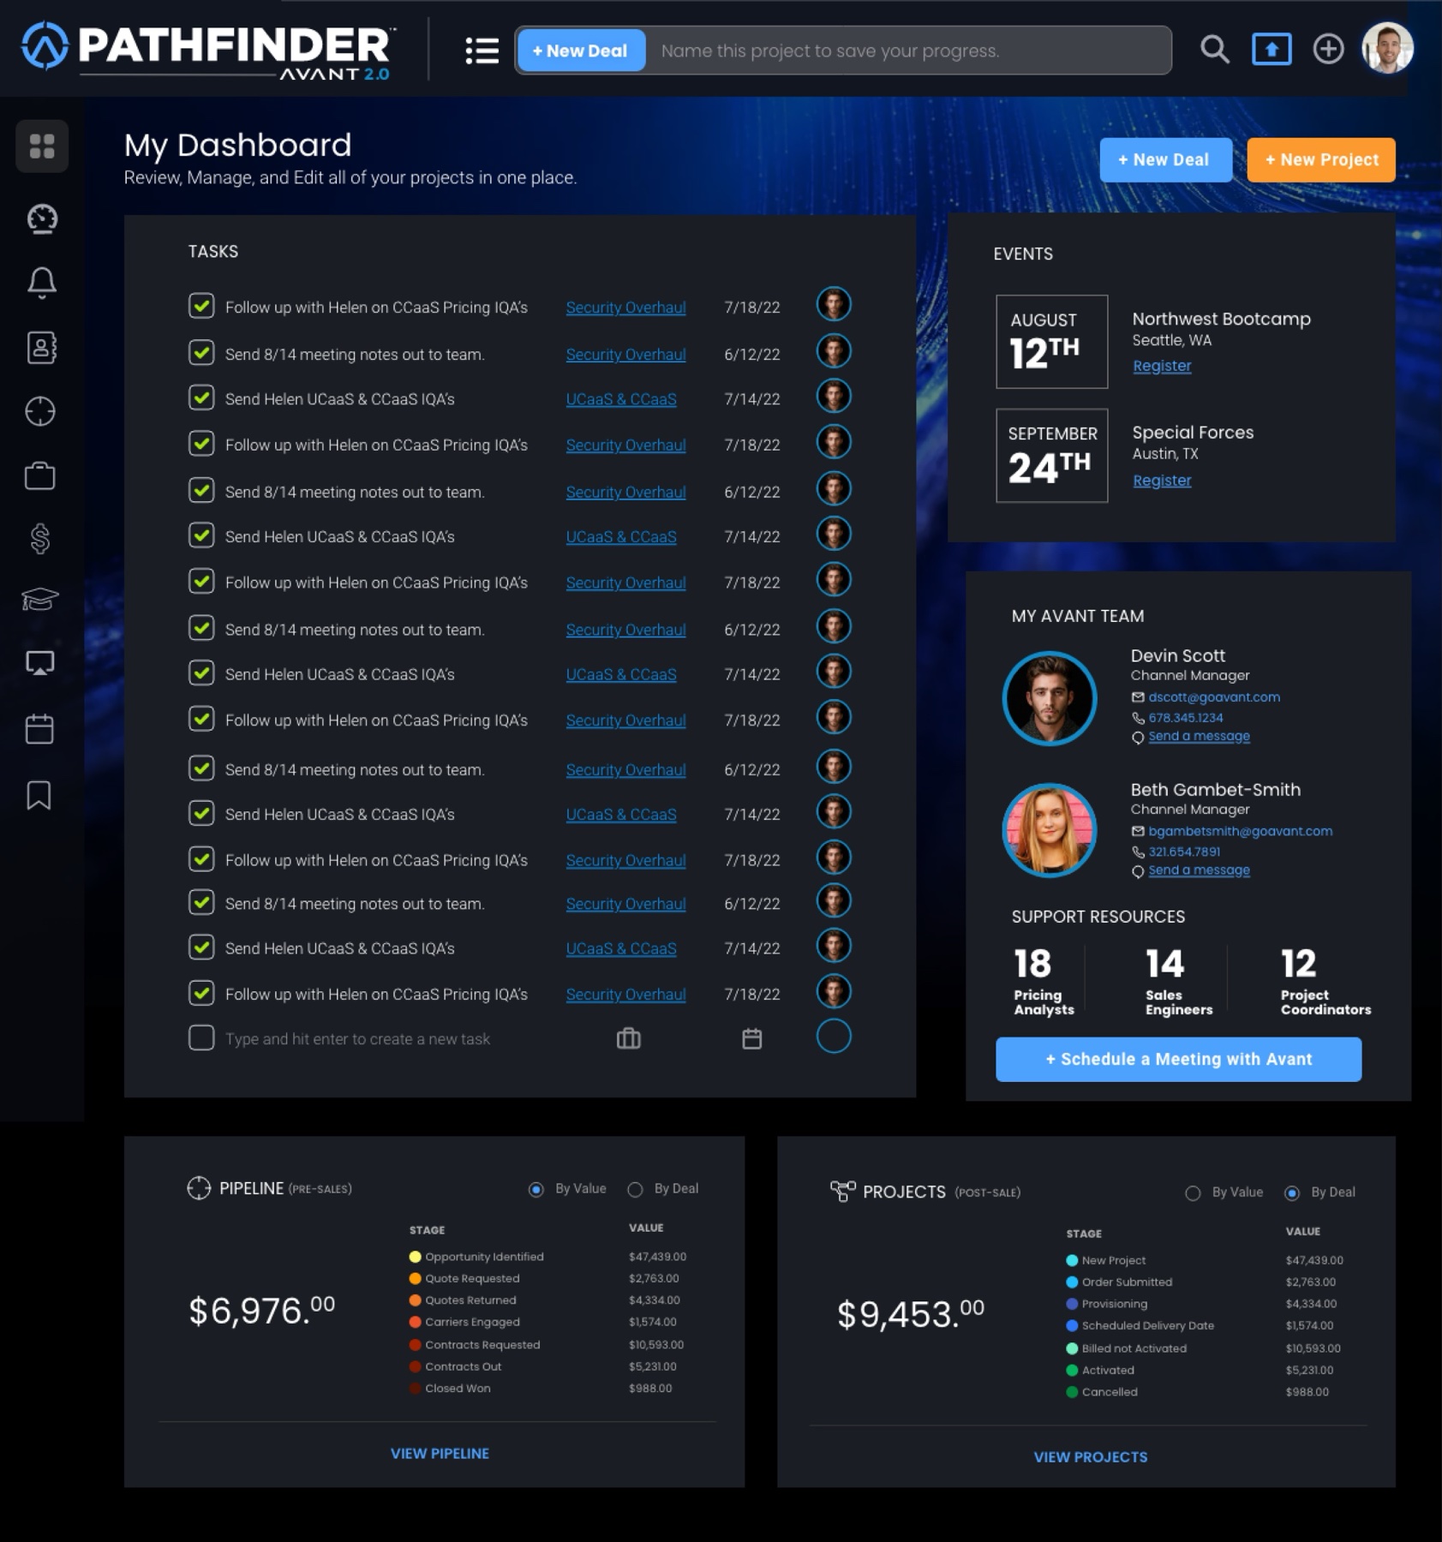The image size is (1442, 1542).
Task: Pick a project with new-task briefcase icon
Action: (x=628, y=1038)
